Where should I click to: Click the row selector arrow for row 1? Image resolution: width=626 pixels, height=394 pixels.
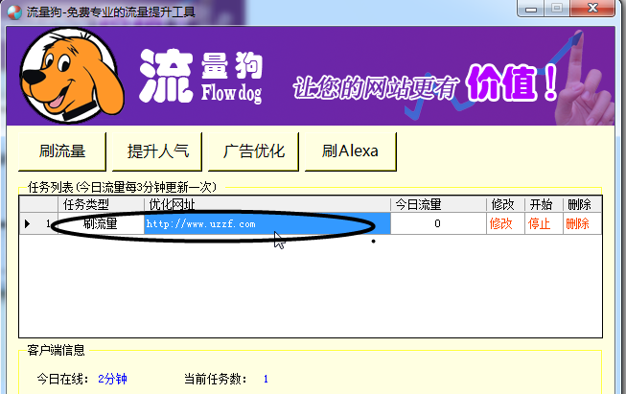tap(27, 223)
